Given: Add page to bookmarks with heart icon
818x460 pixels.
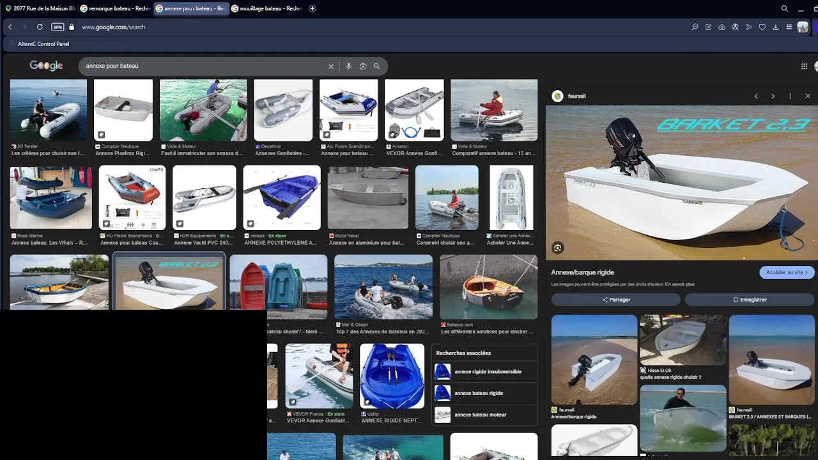Looking at the screenshot, I should point(762,27).
